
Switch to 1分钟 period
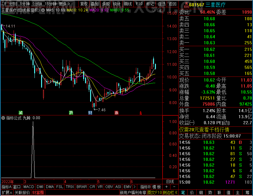pyautogui.click(x=25, y=4)
